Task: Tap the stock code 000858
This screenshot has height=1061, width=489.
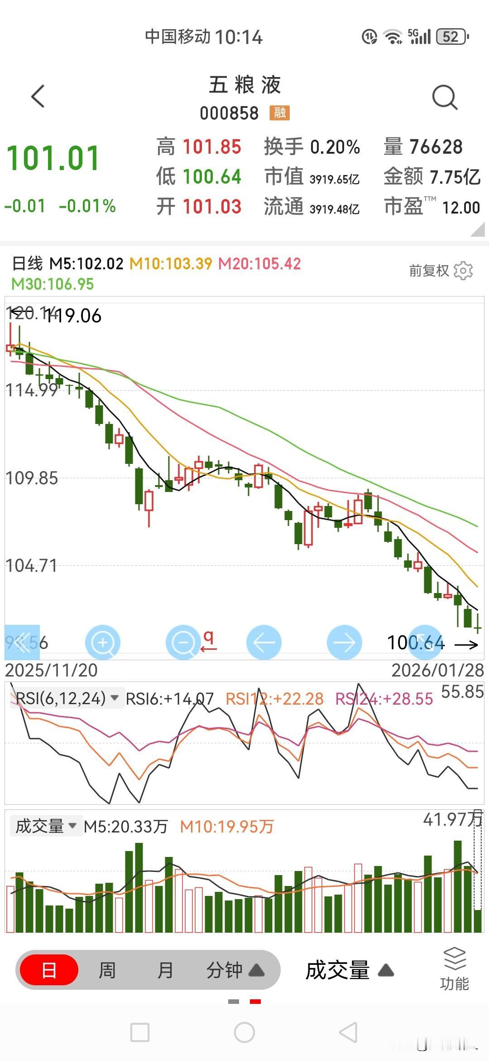Action: (229, 113)
